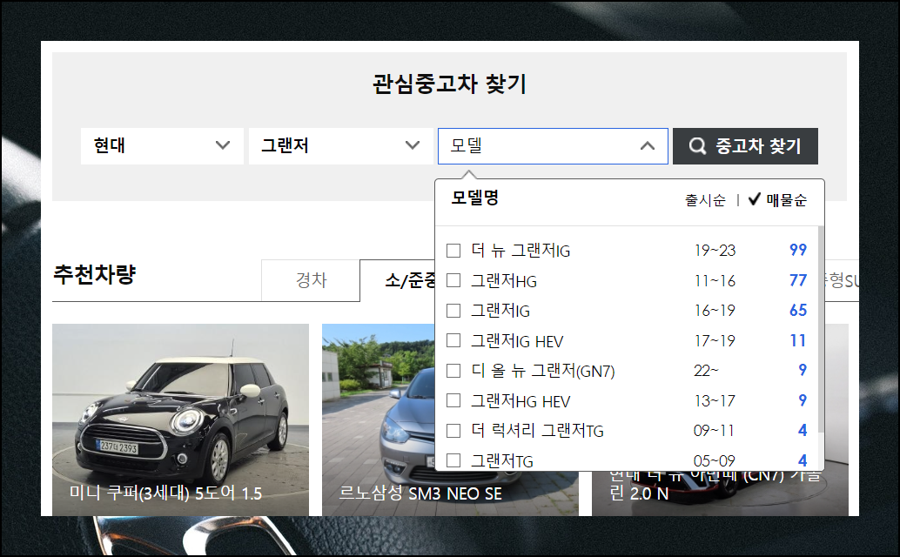The image size is (900, 557).
Task: Check the 더 뉴 그랜저IG checkbox
Action: [453, 251]
